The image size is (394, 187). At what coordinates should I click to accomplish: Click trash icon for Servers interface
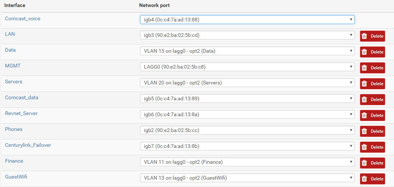[364, 84]
